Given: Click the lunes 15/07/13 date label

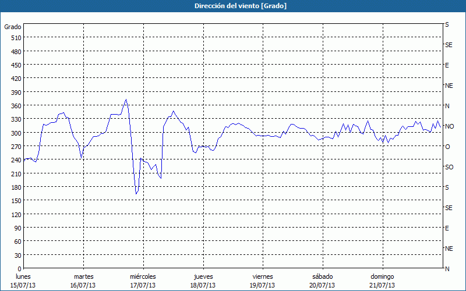Looking at the screenshot, I should click(x=23, y=281).
